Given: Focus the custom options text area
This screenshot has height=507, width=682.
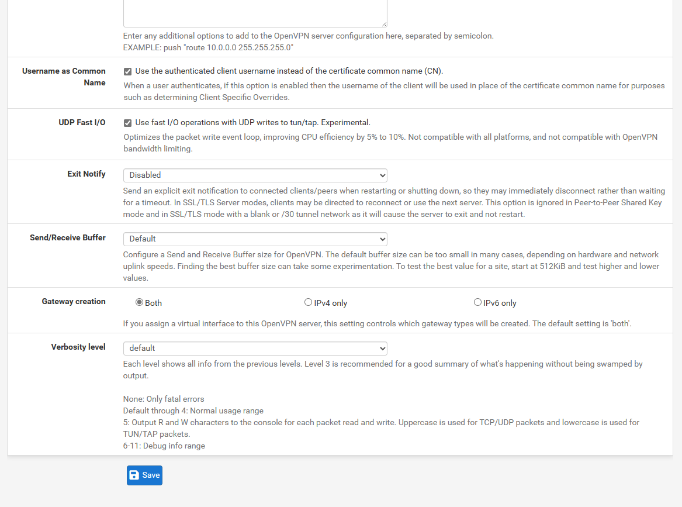Looking at the screenshot, I should click(255, 12).
